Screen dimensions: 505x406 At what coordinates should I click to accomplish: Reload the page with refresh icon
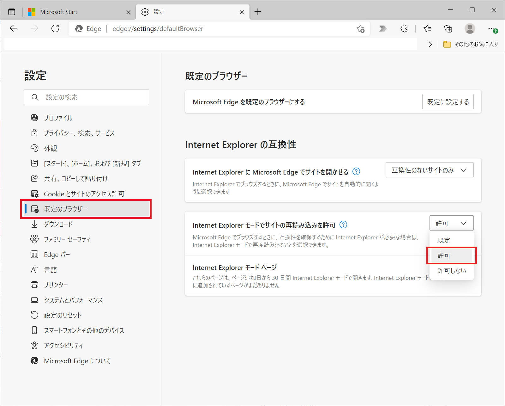(55, 28)
